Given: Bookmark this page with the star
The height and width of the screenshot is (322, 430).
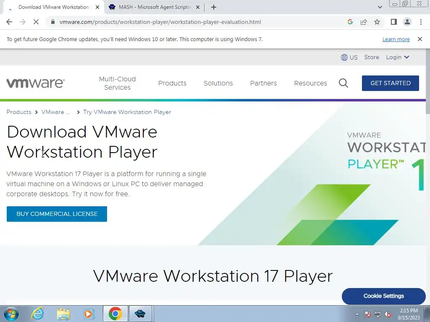Looking at the screenshot, I should [x=377, y=22].
